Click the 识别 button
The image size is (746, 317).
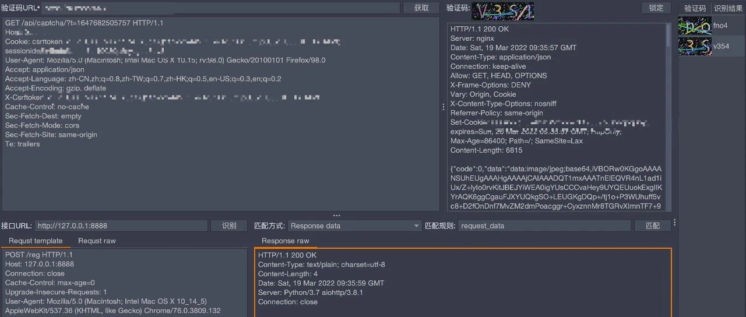pyautogui.click(x=228, y=226)
